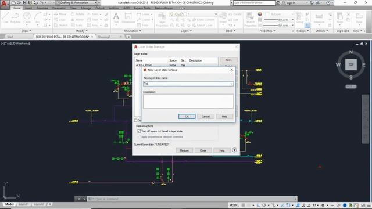The height and width of the screenshot is (209, 372).
Task: Expand the Block panel
Action: 230,31
